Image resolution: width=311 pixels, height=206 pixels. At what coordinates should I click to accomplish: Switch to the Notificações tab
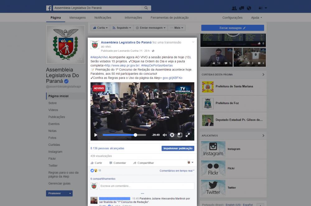(x=103, y=18)
